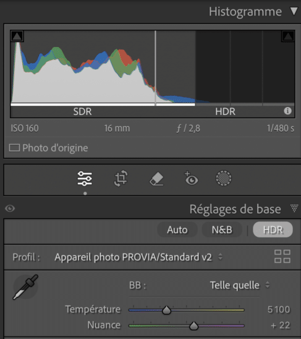
Task: Toggle Réglages de base panel visibility eye
Action: pyautogui.click(x=10, y=208)
